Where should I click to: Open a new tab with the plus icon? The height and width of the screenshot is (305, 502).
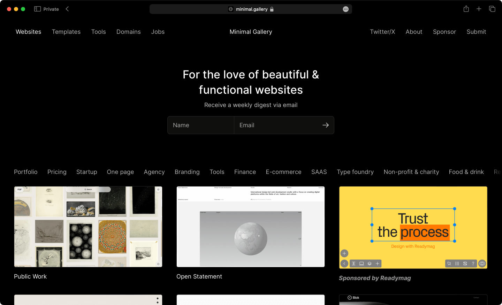(x=479, y=9)
